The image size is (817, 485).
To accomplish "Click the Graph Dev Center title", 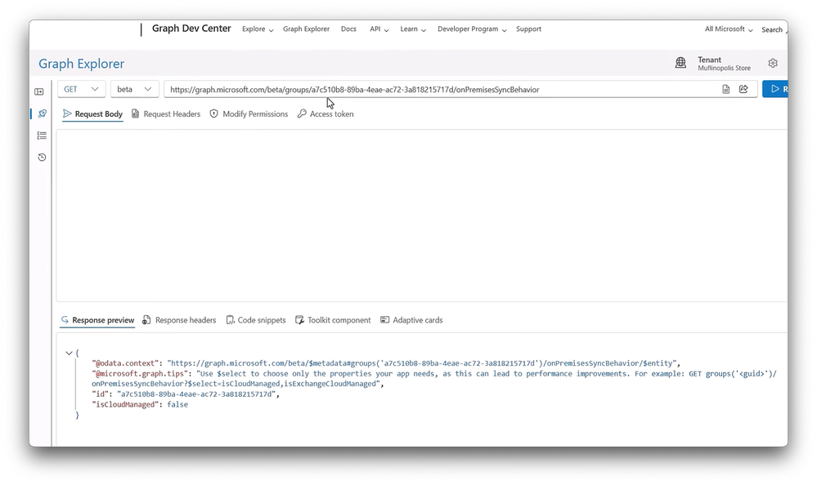I will coord(191,29).
